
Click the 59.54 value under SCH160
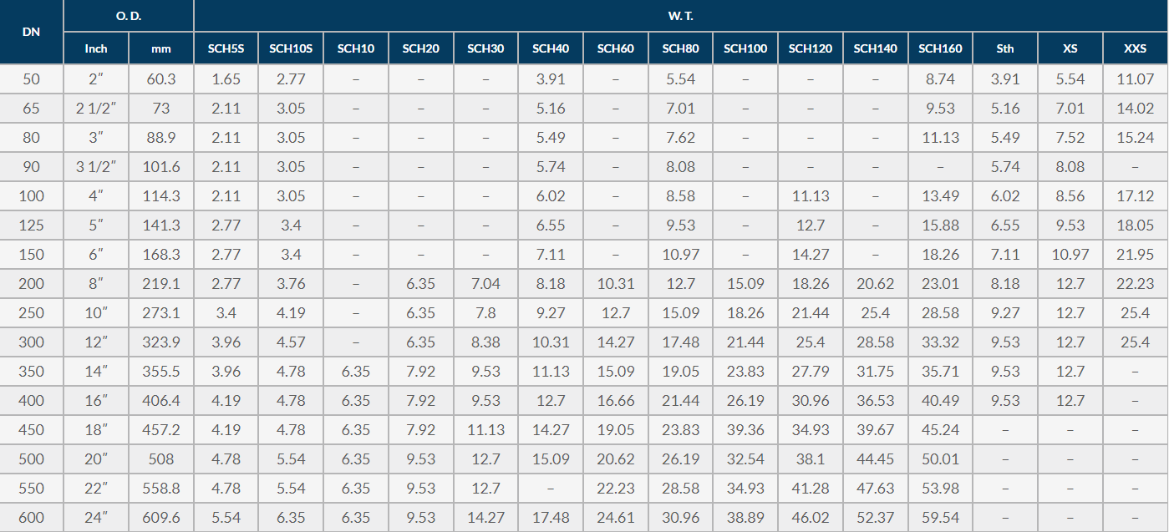point(940,518)
